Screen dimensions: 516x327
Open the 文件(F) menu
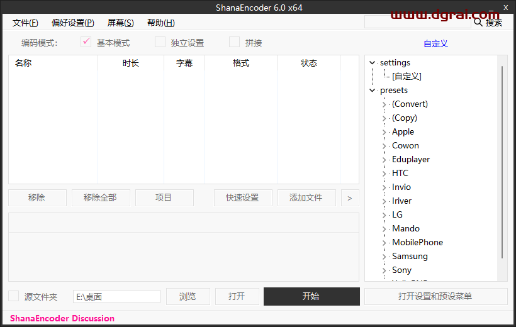click(25, 23)
